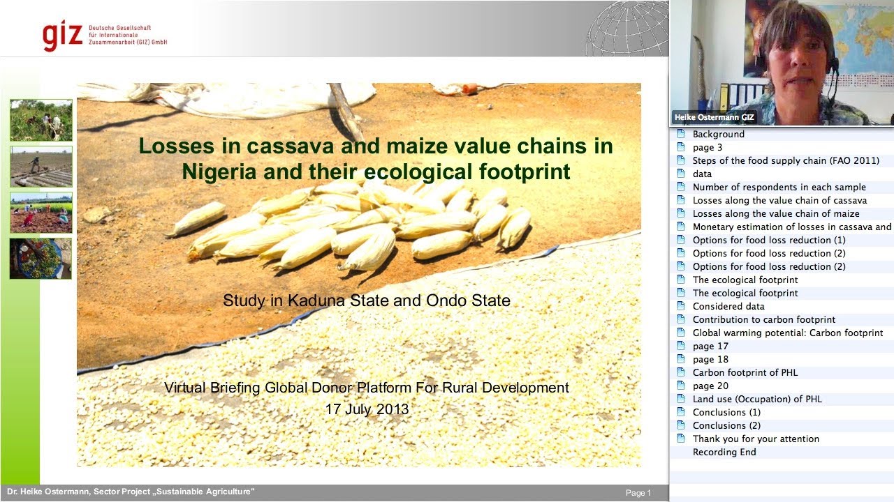The height and width of the screenshot is (502, 894).
Task: Click the page icon beside Global warming potential
Action: click(x=681, y=333)
